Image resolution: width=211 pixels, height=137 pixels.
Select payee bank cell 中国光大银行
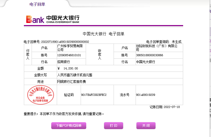(159, 62)
